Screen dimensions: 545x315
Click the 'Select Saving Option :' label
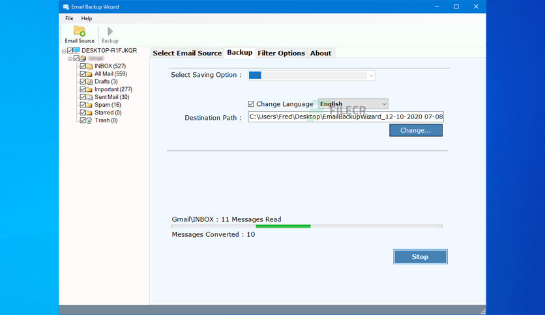pos(206,75)
